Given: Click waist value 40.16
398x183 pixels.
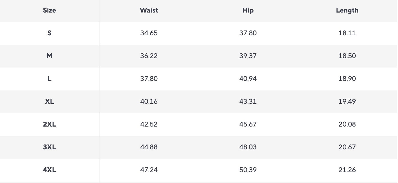Looking at the screenshot, I should (149, 101).
